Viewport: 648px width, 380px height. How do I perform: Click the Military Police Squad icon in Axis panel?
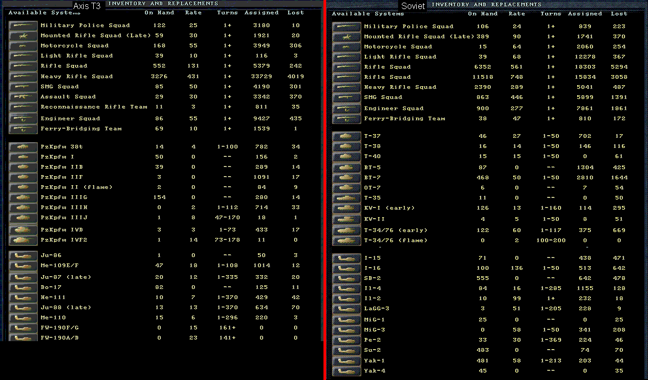coord(23,26)
